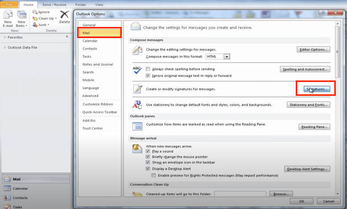Open the compose format HTML dropdown
The width and height of the screenshot is (347, 209).
point(227,57)
